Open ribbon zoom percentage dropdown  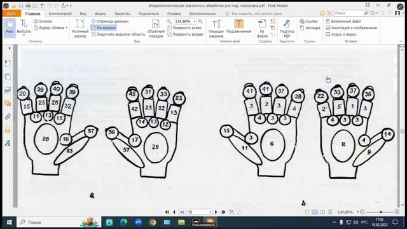(x=195, y=21)
